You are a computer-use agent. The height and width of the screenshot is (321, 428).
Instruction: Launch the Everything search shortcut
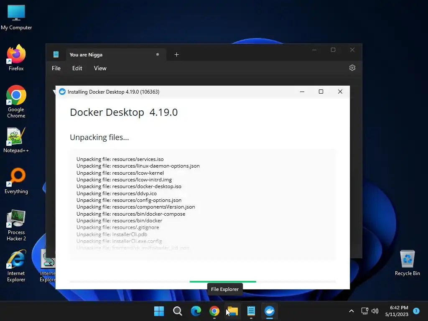pyautogui.click(x=16, y=181)
